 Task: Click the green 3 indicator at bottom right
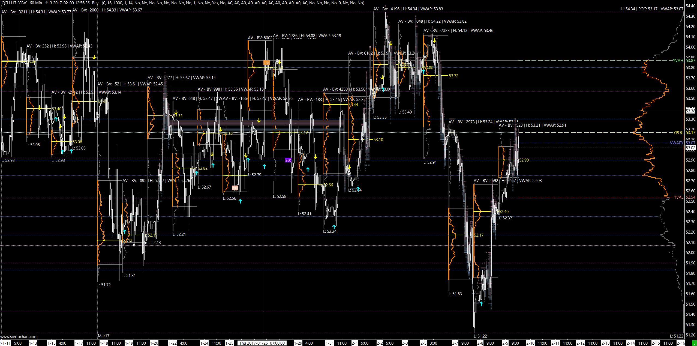[694, 343]
